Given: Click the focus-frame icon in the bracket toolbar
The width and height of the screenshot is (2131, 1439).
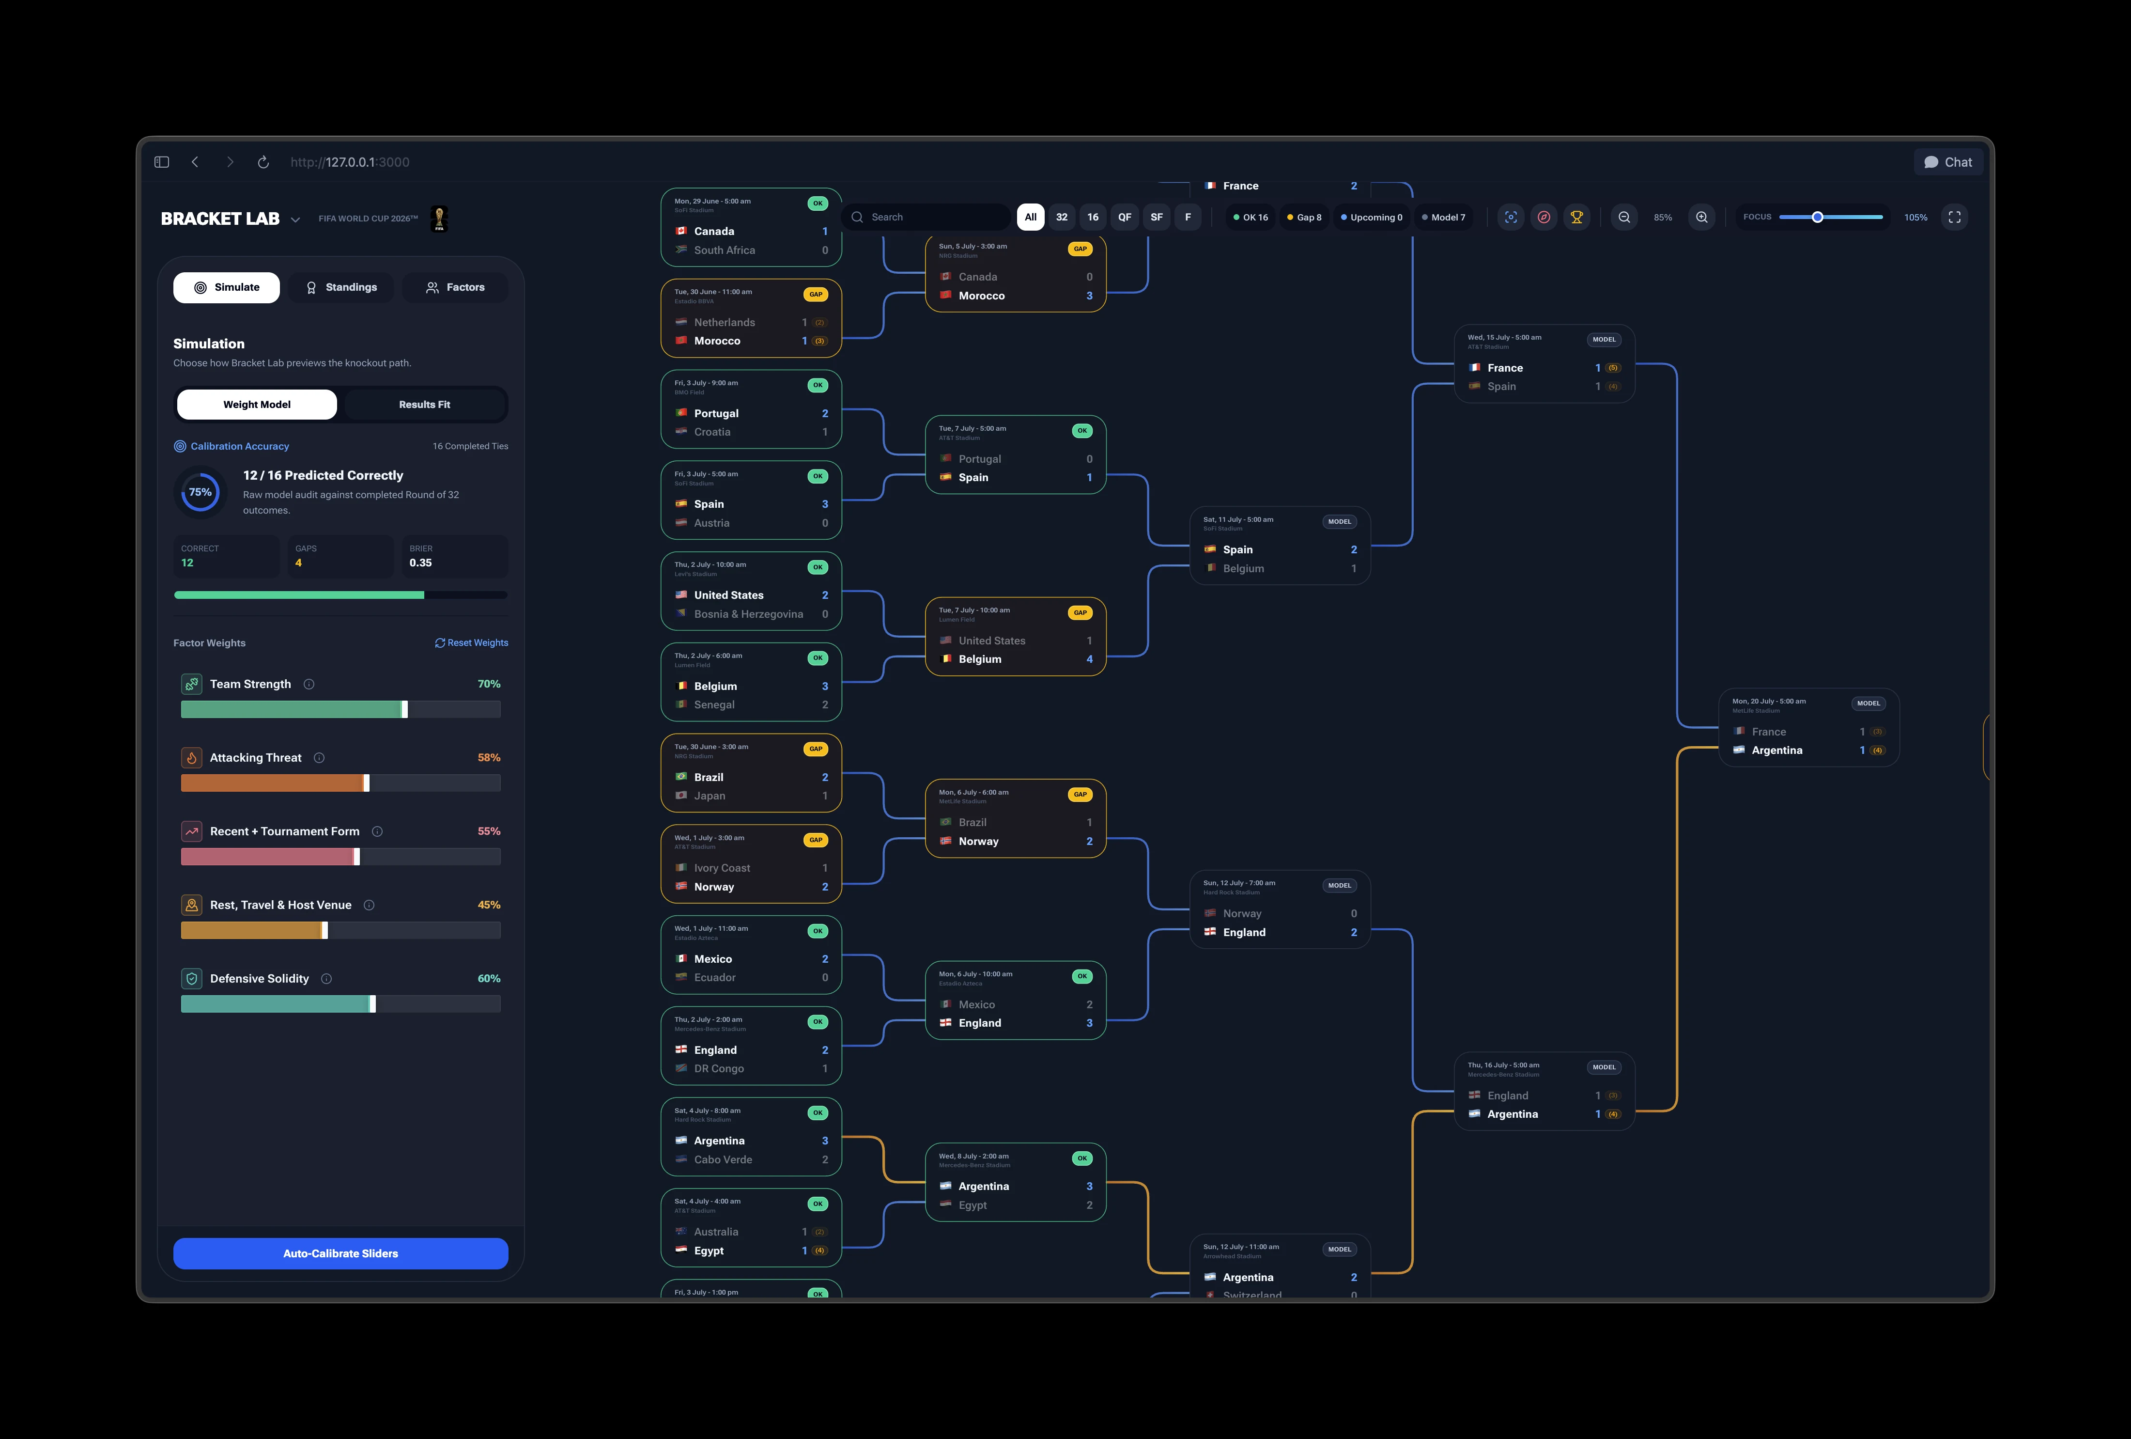Looking at the screenshot, I should pyautogui.click(x=1511, y=218).
